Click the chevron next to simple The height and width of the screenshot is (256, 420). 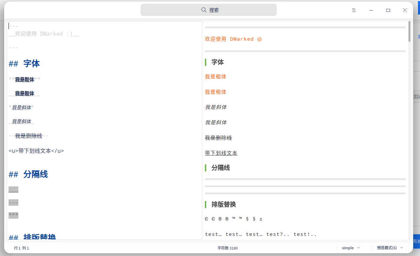click(358, 248)
